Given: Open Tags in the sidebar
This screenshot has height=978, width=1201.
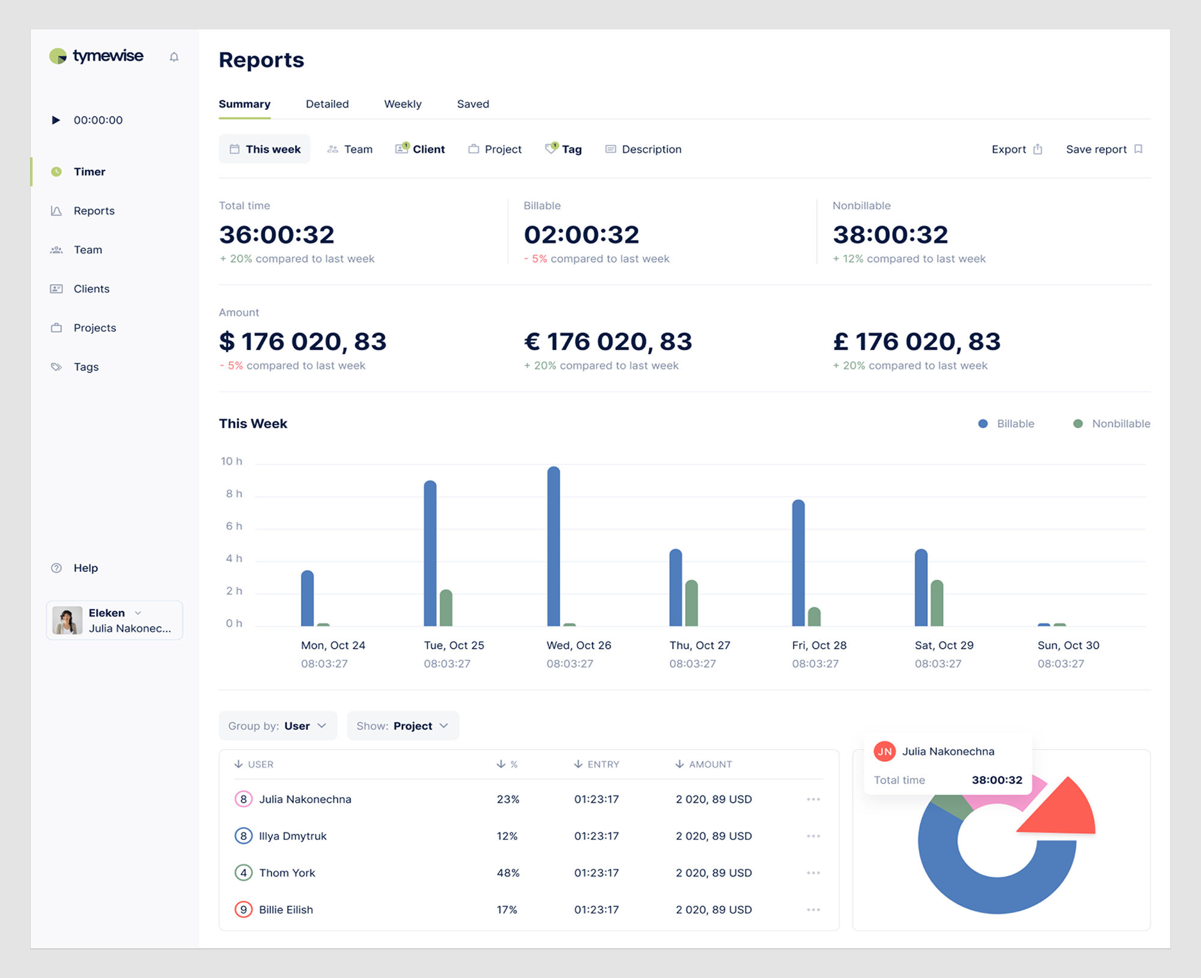Looking at the screenshot, I should [86, 367].
